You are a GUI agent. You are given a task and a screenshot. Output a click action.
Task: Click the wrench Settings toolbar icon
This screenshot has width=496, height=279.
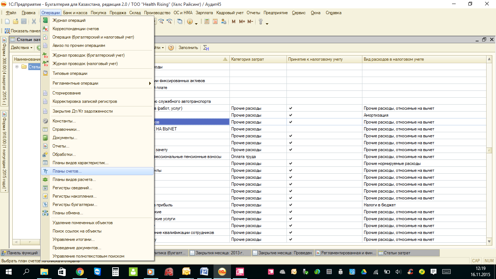[261, 21]
